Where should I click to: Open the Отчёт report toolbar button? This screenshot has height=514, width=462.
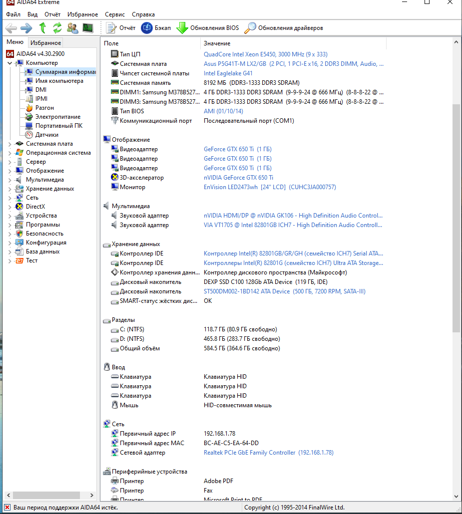pyautogui.click(x=121, y=28)
